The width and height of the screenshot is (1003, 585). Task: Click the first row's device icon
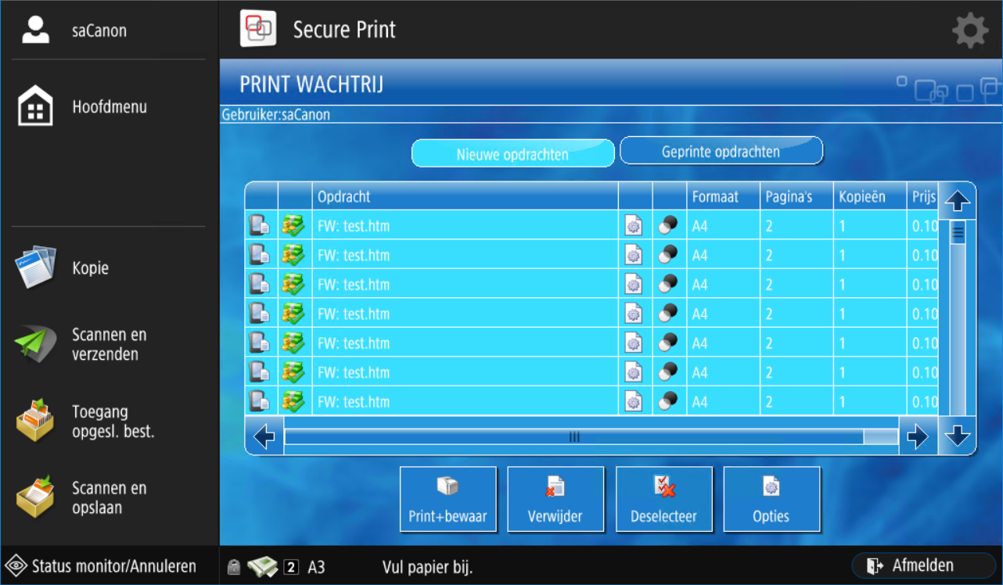(260, 225)
